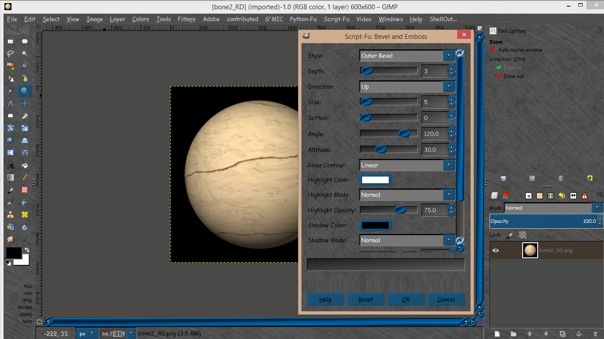Select the Blend gradient tool
The height and width of the screenshot is (339, 604).
click(x=11, y=177)
